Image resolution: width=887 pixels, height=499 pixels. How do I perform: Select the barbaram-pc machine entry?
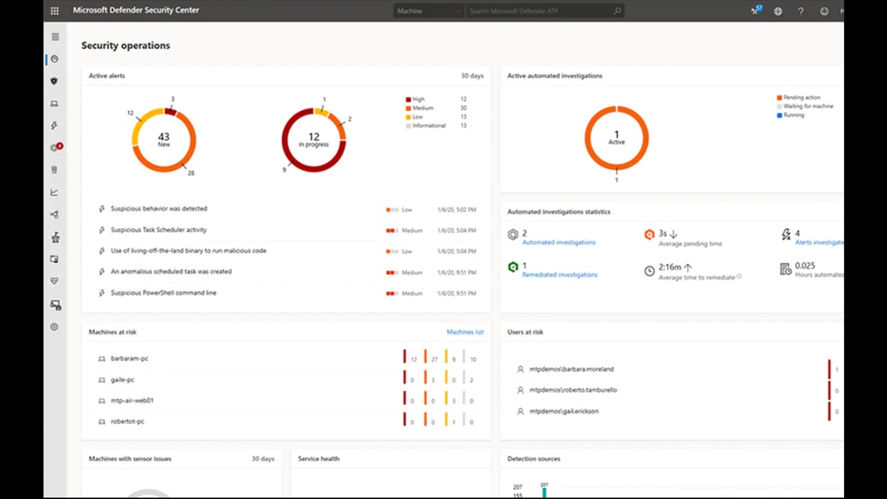[x=130, y=359]
